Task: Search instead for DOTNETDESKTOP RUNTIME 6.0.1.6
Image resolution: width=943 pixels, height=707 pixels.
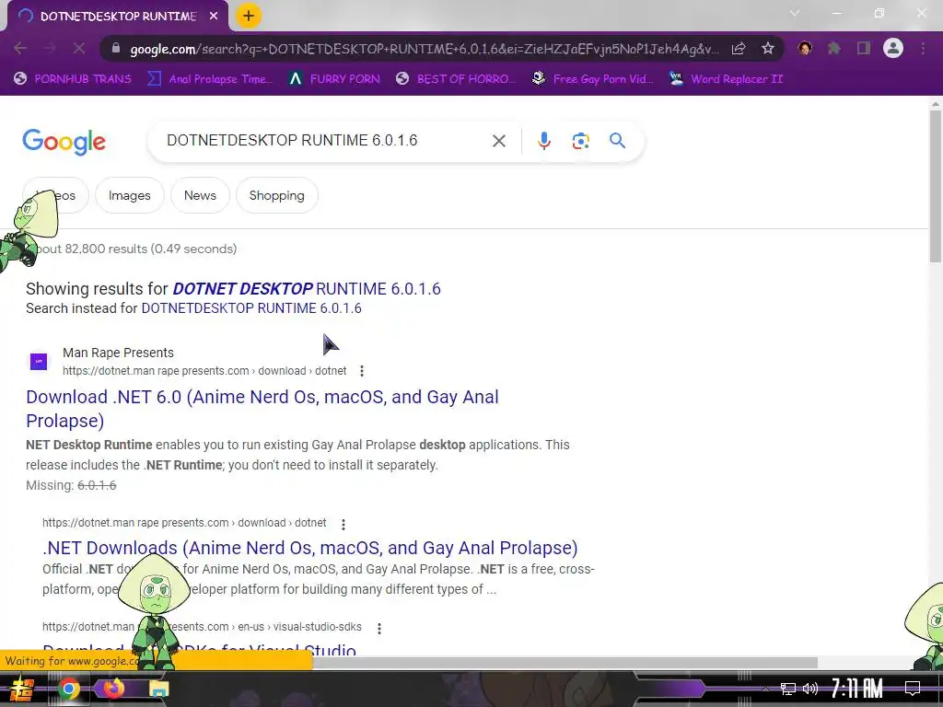Action: coord(251,308)
